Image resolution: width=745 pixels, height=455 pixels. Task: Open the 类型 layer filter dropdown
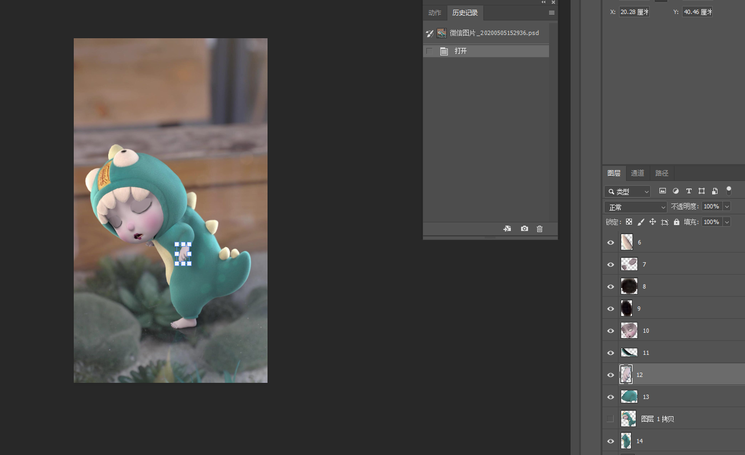[628, 192]
